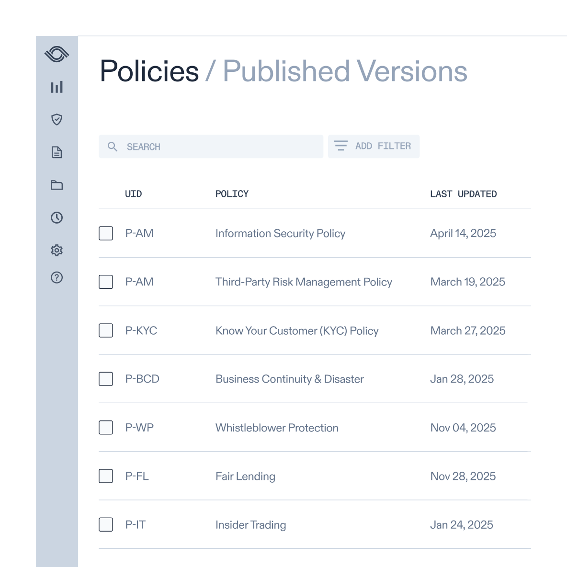Check the Insider Trading row checkbox
The image size is (567, 567).
click(x=106, y=524)
